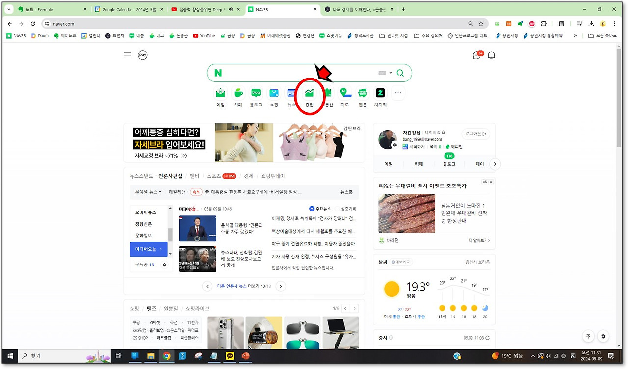Viewport: 628px width, 369px height.
Task: Open Naver Talk messages with 34 badge
Action: click(477, 55)
